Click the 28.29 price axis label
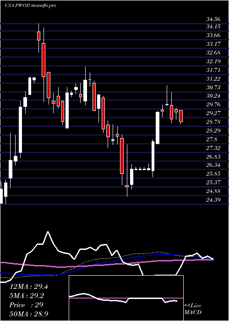The height and width of the screenshot is (321, 229). [x=213, y=131]
